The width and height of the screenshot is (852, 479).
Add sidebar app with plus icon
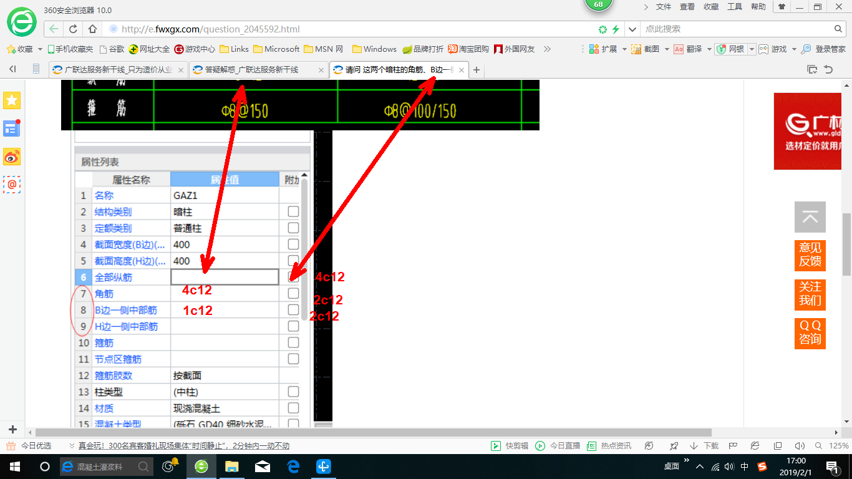[12, 430]
